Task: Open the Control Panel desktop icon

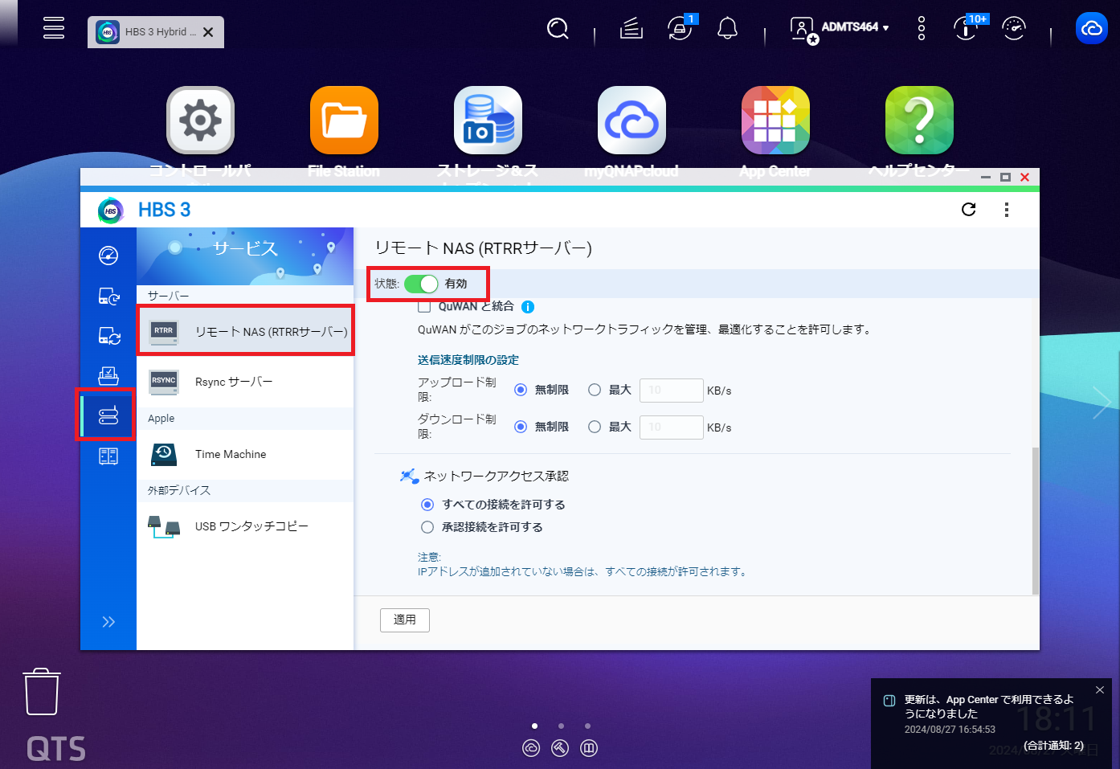Action: (200, 121)
